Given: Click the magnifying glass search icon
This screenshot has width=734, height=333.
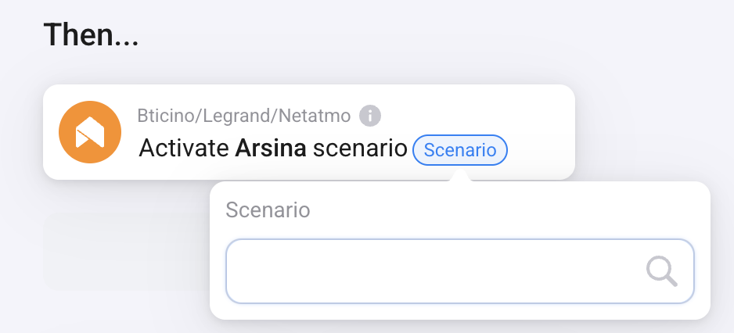Looking at the screenshot, I should click(x=661, y=270).
